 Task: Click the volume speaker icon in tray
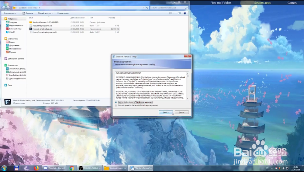(x=283, y=168)
